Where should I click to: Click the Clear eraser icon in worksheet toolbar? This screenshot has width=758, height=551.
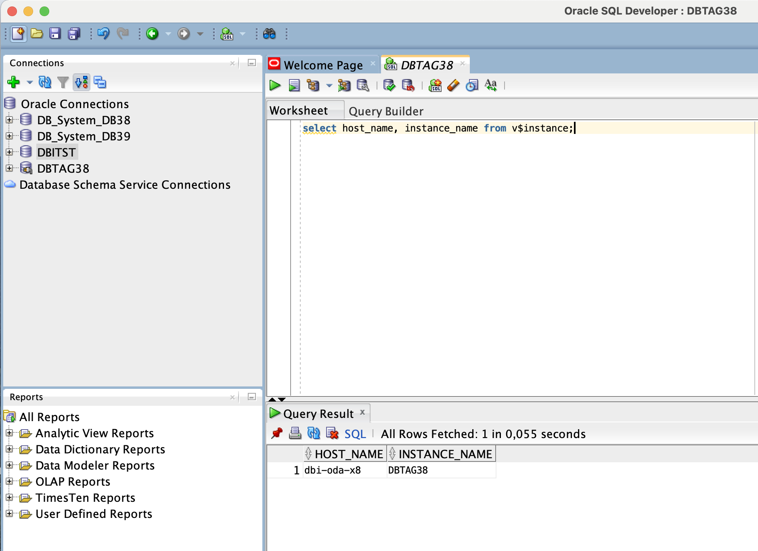click(x=453, y=86)
